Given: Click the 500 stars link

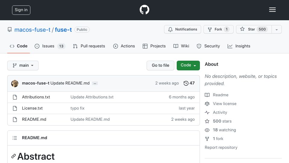Looking at the screenshot, I should point(218,121).
